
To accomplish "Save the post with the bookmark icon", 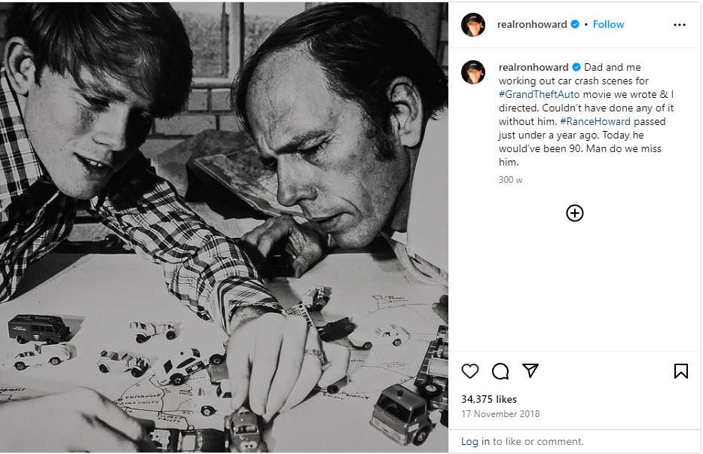I will pyautogui.click(x=680, y=371).
